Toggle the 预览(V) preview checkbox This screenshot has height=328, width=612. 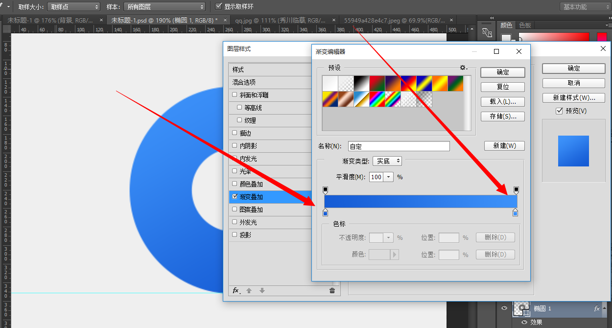560,111
